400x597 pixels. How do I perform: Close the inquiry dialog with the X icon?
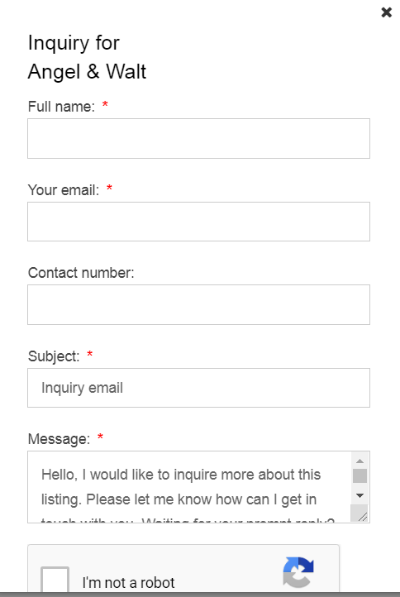pyautogui.click(x=386, y=12)
